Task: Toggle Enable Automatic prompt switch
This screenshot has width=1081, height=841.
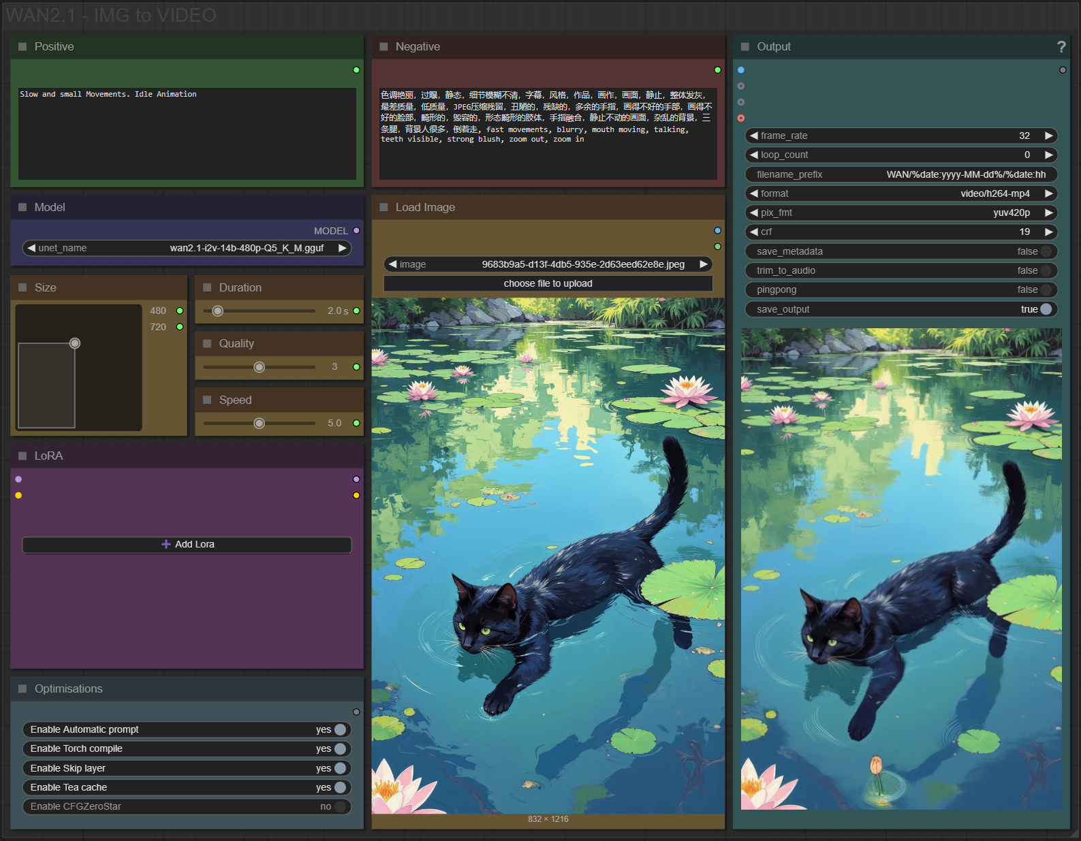Action: (340, 729)
